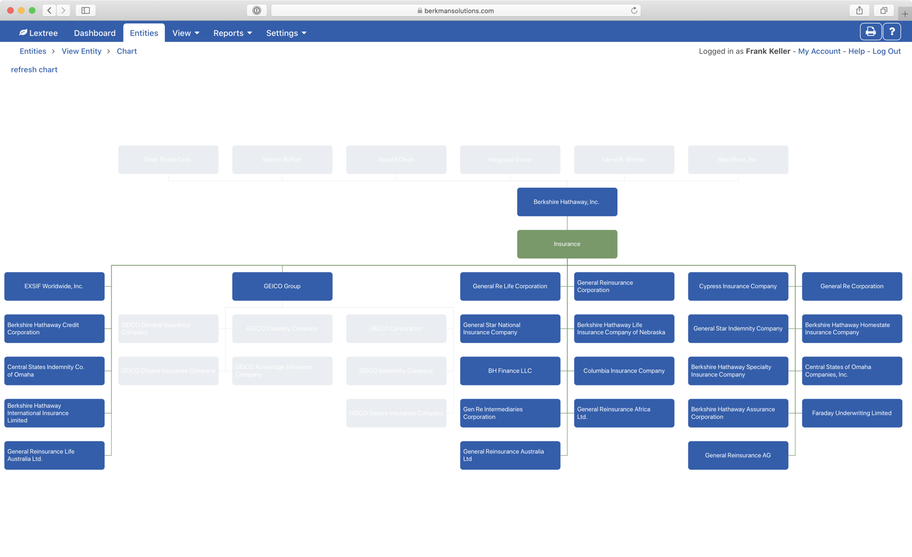Select Berkshire Hathaway Specialty Insurance Company node

738,371
